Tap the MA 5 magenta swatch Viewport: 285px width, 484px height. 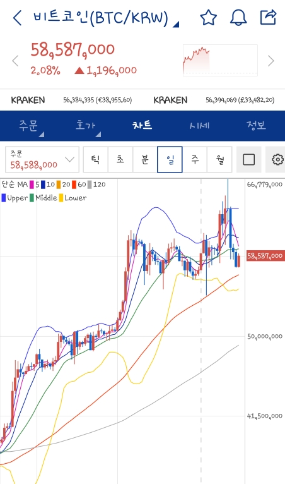click(x=31, y=185)
